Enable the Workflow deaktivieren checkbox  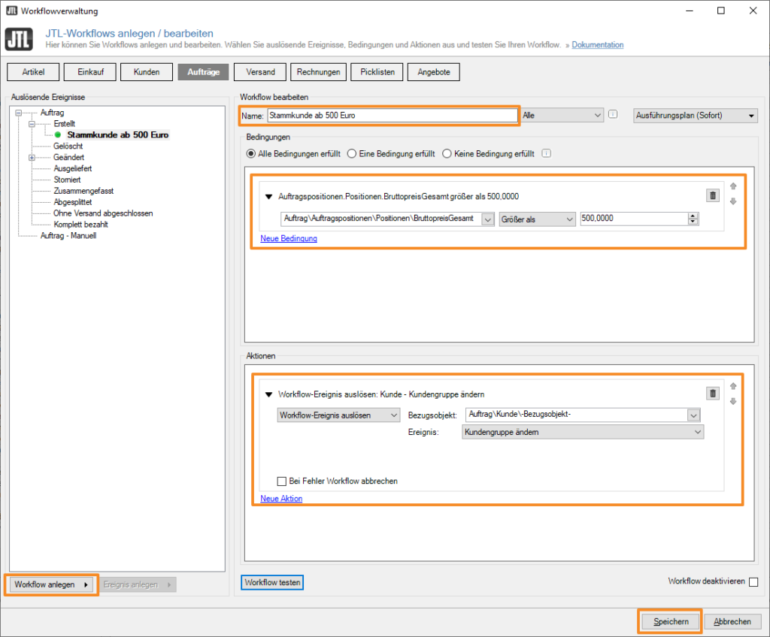753,582
